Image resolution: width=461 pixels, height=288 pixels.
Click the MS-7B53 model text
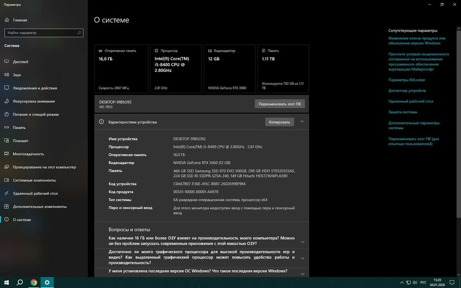[x=106, y=107]
